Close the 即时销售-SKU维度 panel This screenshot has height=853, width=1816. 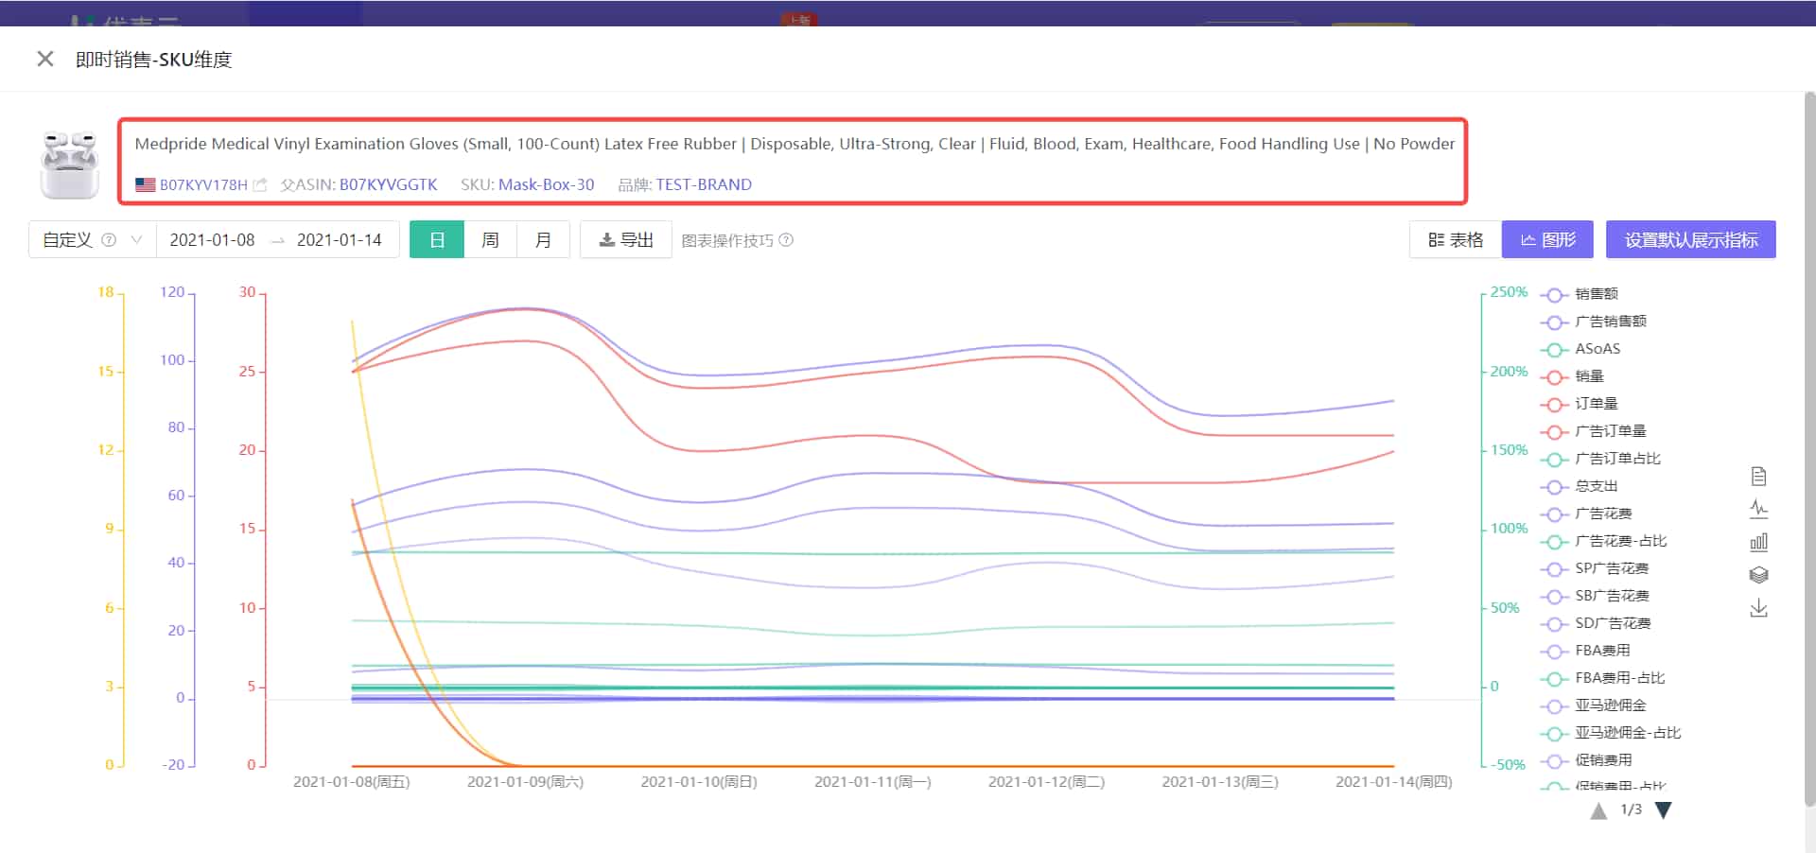(x=44, y=59)
